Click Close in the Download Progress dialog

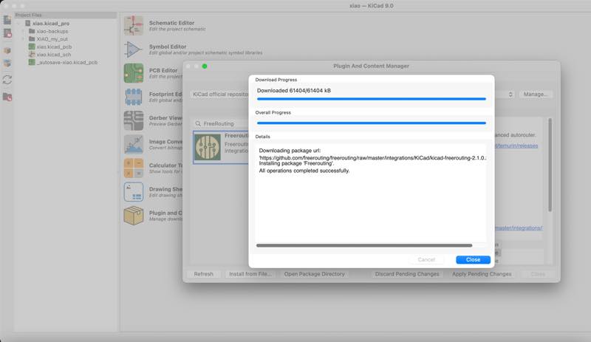pos(473,260)
